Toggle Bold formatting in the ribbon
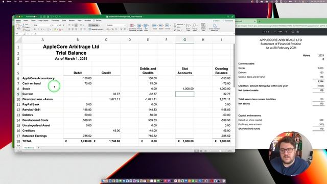This screenshot has width=327, height=184. point(35,30)
